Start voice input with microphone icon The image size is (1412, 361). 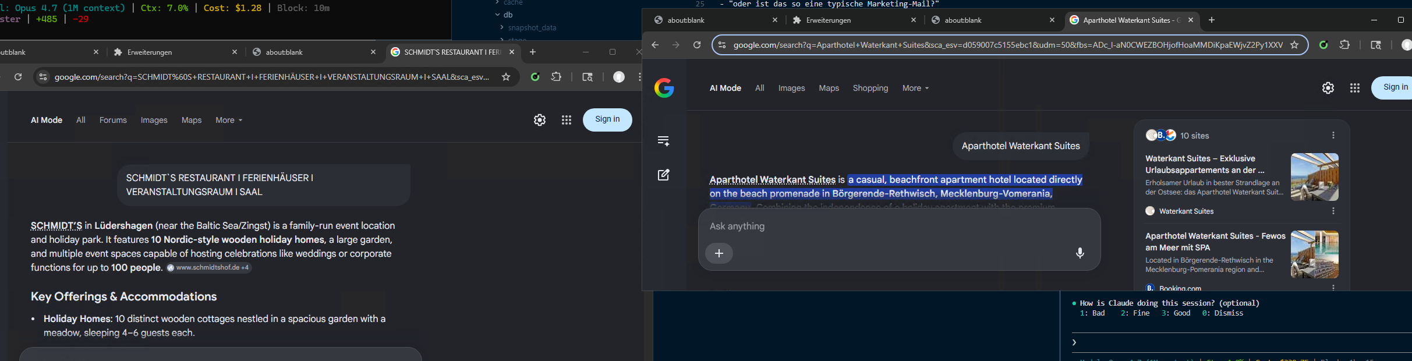point(1080,253)
